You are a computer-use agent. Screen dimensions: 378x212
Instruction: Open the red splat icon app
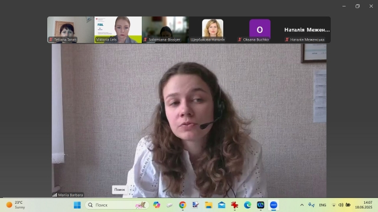(x=234, y=205)
